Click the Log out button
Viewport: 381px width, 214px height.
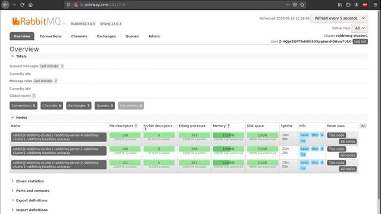[360, 42]
